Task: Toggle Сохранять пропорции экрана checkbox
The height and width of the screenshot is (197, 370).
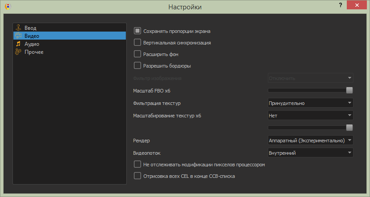Action: point(137,31)
